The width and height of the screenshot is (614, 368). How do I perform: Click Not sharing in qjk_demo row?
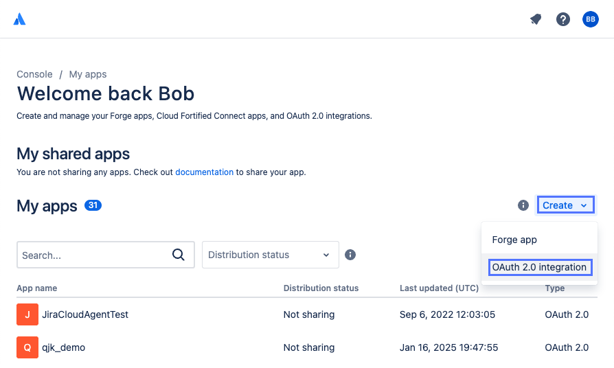pyautogui.click(x=309, y=347)
